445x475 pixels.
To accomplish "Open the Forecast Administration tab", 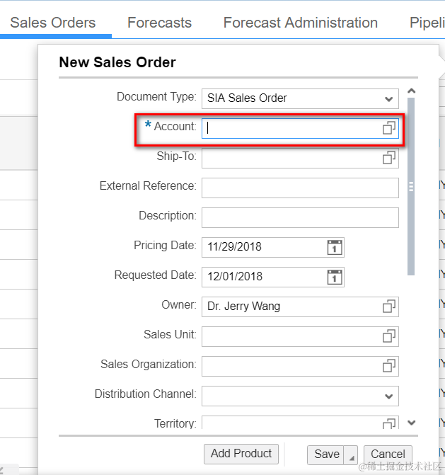I will pos(300,23).
